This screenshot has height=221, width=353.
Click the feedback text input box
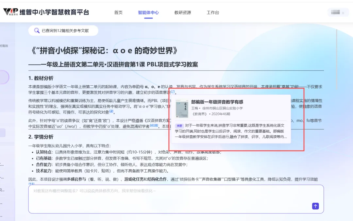[176, 199]
